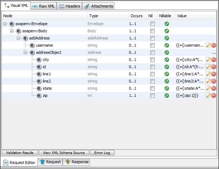Collapse the addAddress node

18,38
